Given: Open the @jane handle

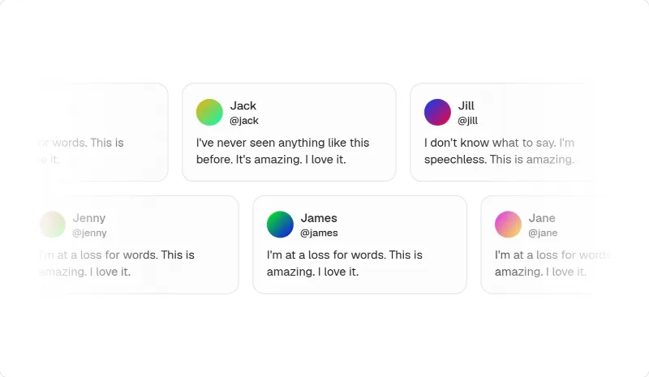Looking at the screenshot, I should pyautogui.click(x=543, y=233).
